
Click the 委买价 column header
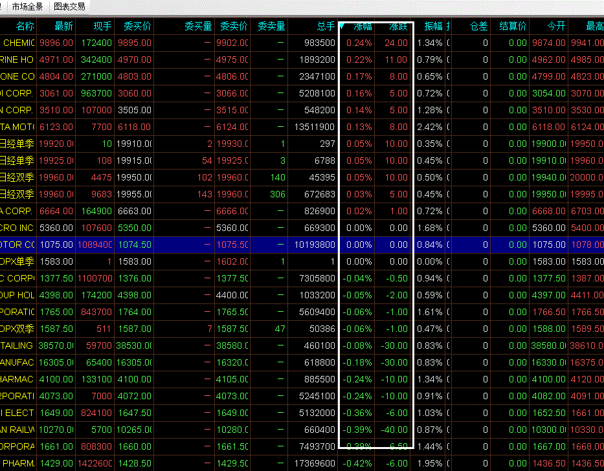(x=137, y=26)
